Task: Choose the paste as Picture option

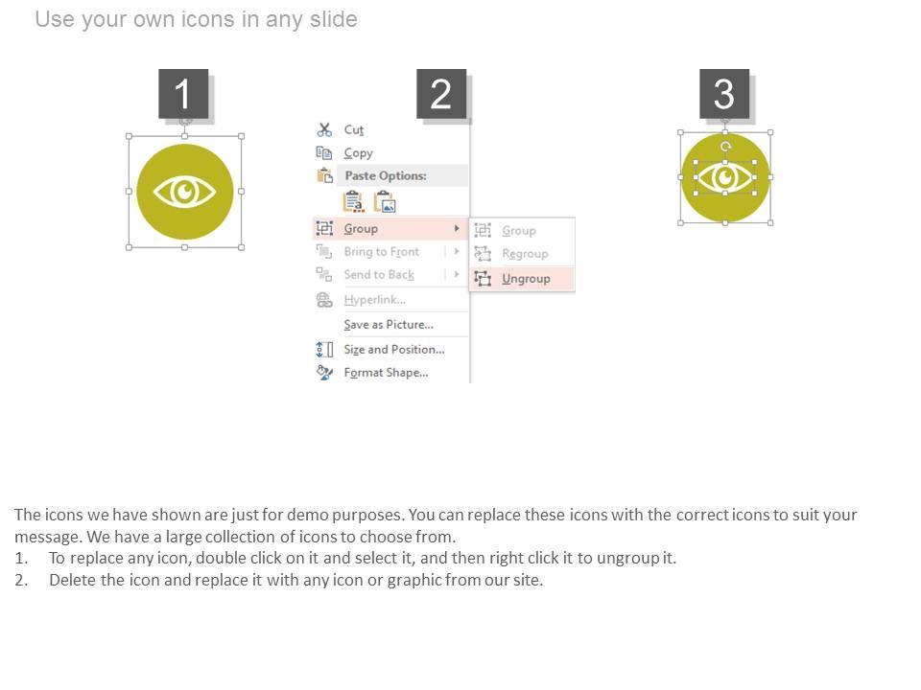Action: click(385, 201)
